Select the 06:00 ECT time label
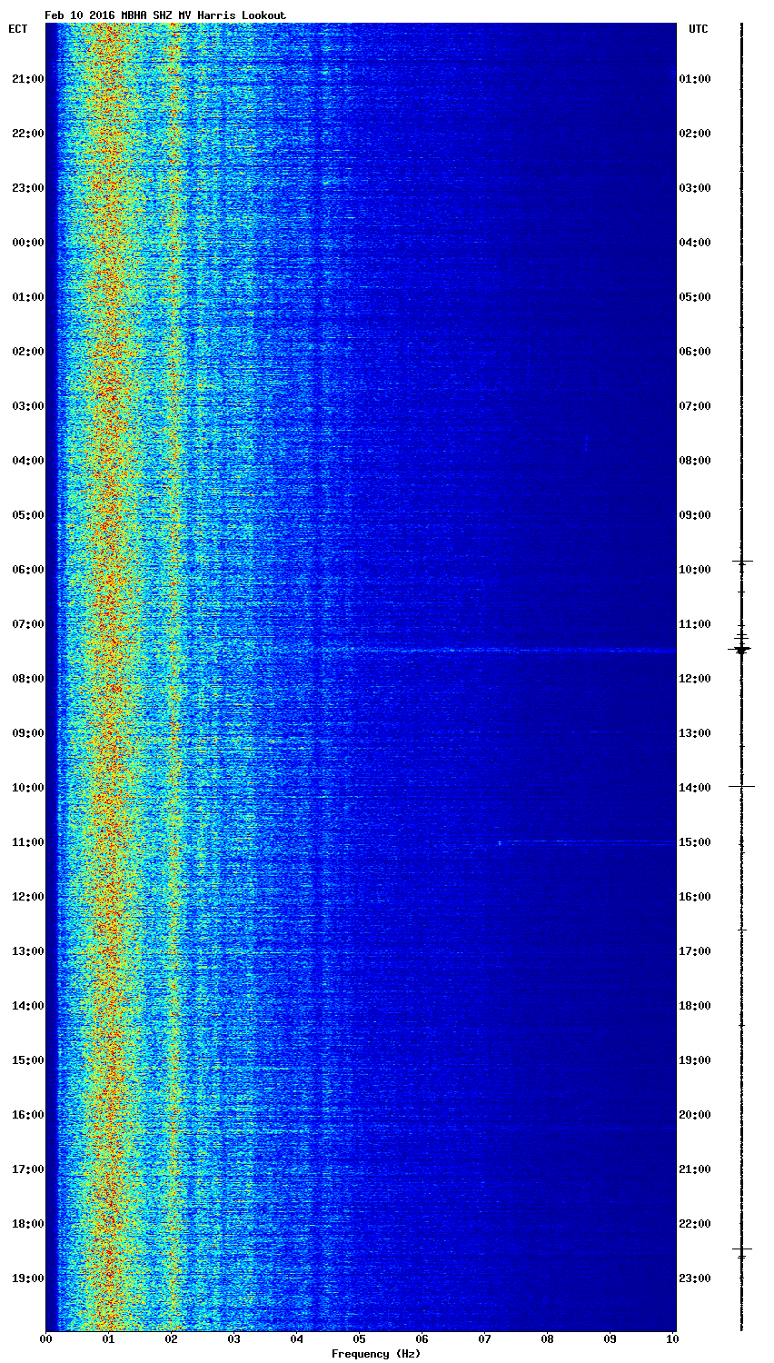Image resolution: width=774 pixels, height=1363 pixels. pos(27,570)
